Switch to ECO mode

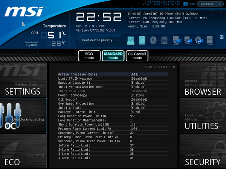89,56
